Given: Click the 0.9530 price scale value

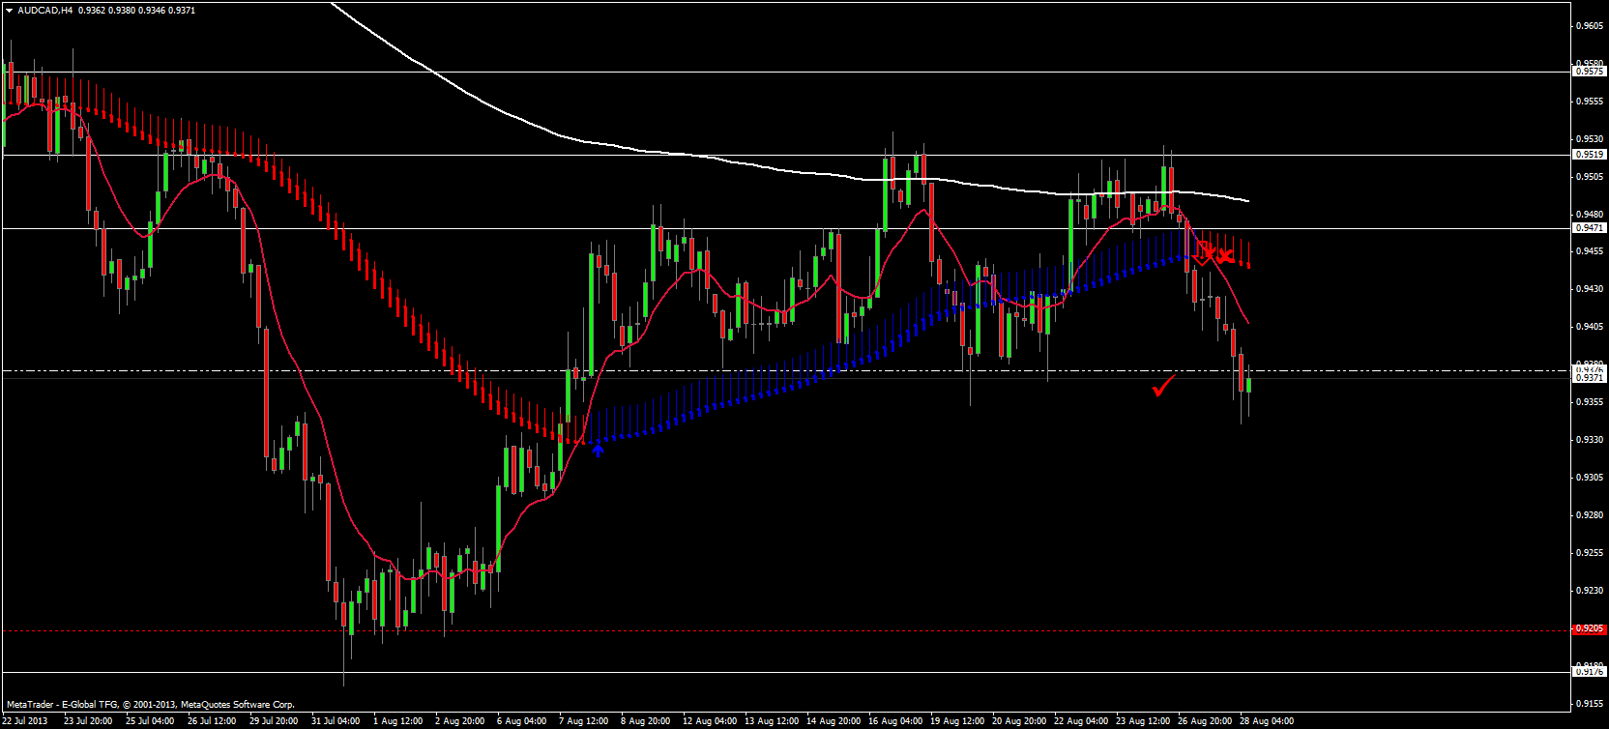Looking at the screenshot, I should pyautogui.click(x=1590, y=139).
